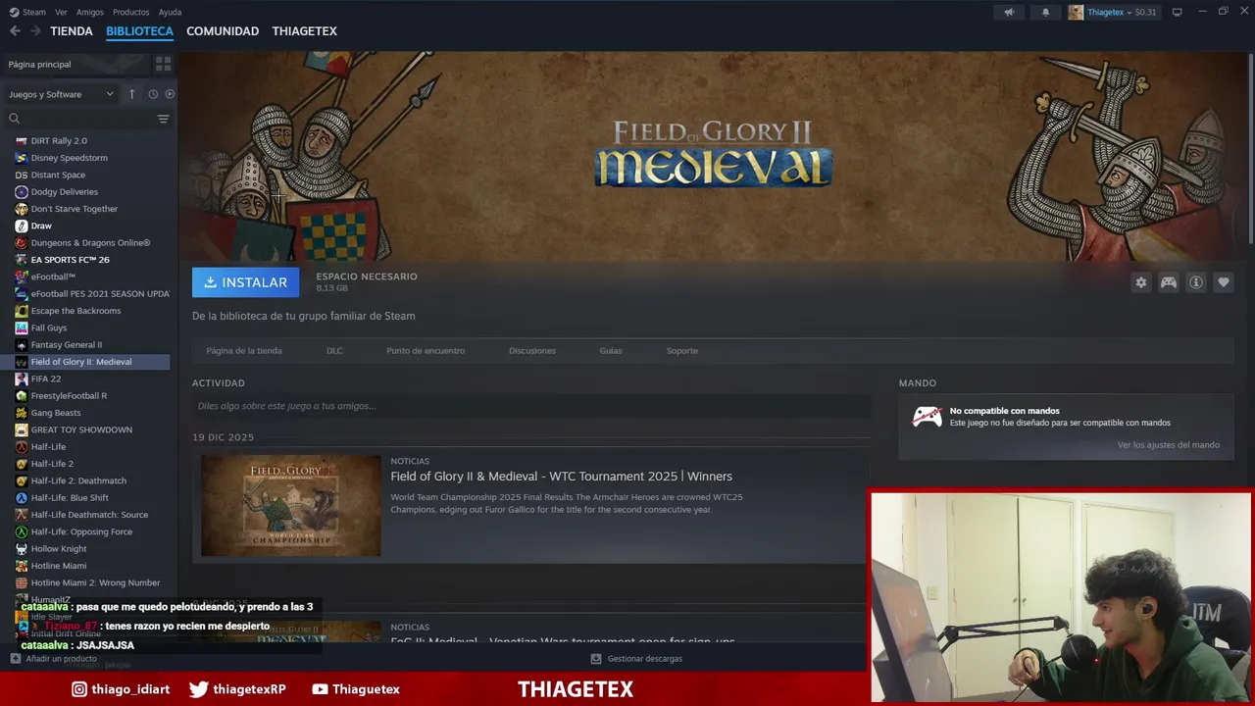The height and width of the screenshot is (706, 1255).
Task: Open game settings gear icon
Action: (x=1141, y=282)
